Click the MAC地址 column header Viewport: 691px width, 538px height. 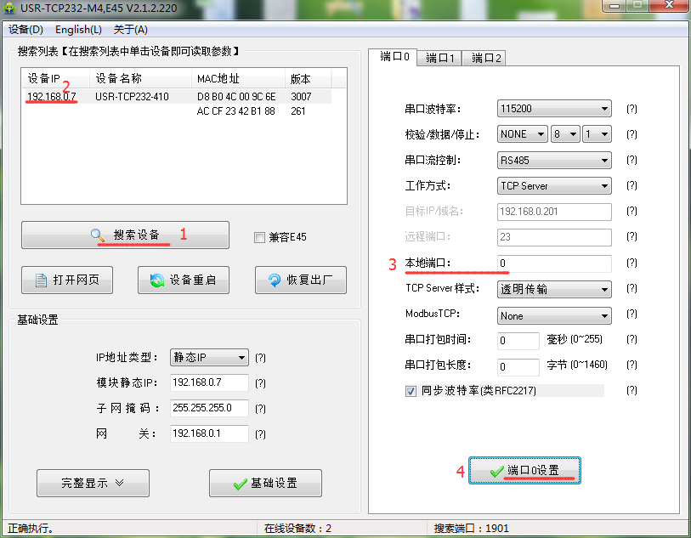239,79
